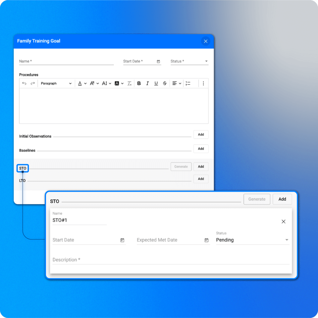The image size is (318, 318).
Task: Apply strikethrough formatting in the editor
Action: click(x=164, y=83)
